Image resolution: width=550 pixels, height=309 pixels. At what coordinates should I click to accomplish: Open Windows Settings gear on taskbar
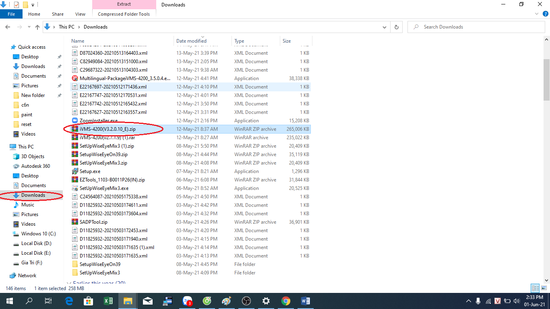[266, 301]
